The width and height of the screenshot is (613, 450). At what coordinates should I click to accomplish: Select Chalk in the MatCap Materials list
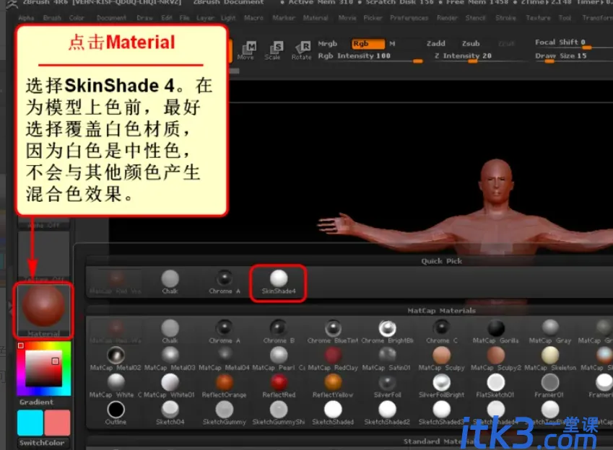click(x=170, y=332)
